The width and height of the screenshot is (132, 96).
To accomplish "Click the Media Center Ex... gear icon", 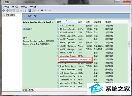I will click(58, 76).
